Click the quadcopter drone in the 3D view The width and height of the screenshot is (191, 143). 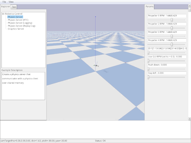pyautogui.click(x=96, y=66)
